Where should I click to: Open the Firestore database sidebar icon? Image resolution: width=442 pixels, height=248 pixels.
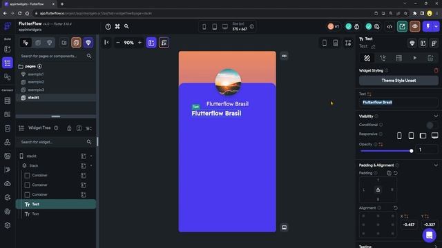[8, 101]
